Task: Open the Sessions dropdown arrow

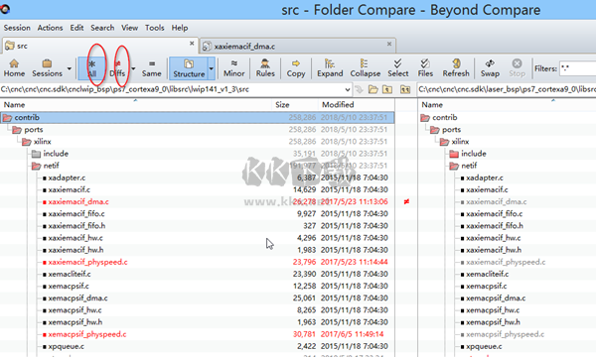Action: pyautogui.click(x=70, y=68)
